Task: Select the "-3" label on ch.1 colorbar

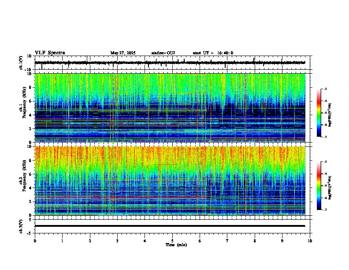Action: 325,89
